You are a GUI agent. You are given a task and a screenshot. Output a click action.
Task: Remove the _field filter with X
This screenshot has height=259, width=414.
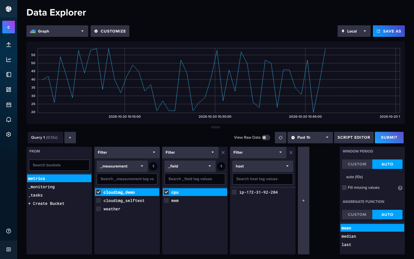223,153
